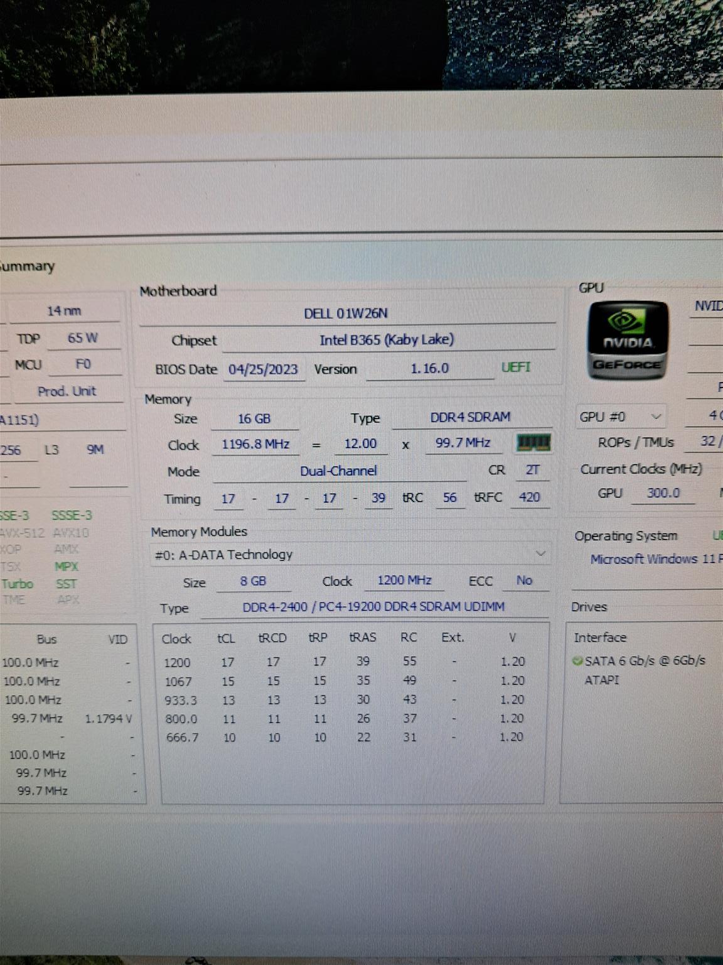
Task: Click the Intel B365 (Kaby Lake) chipset field
Action: coord(386,340)
